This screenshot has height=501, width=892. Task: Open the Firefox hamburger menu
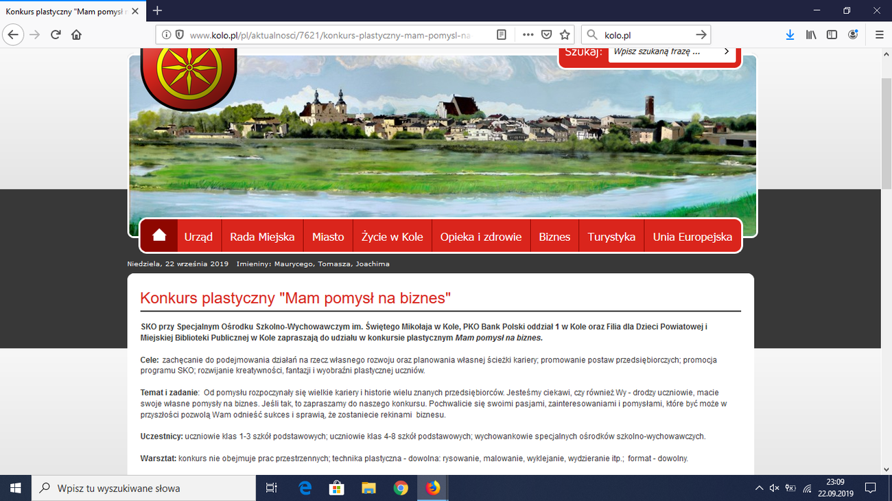(x=879, y=34)
